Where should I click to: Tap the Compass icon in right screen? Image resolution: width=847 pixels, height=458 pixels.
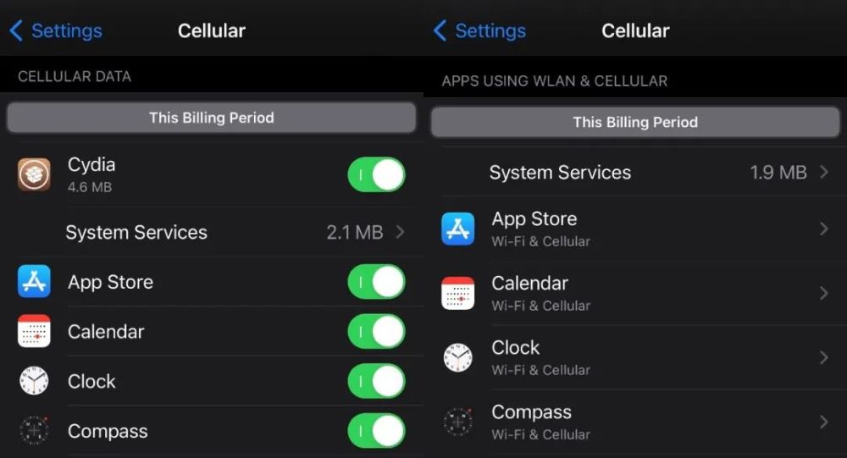tap(458, 422)
